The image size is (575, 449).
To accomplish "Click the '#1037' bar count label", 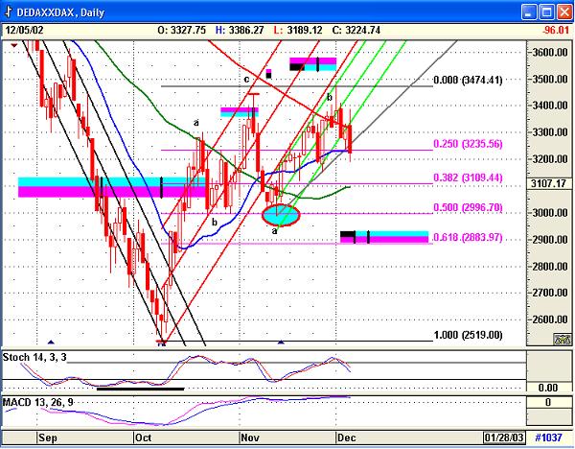I will (x=548, y=437).
